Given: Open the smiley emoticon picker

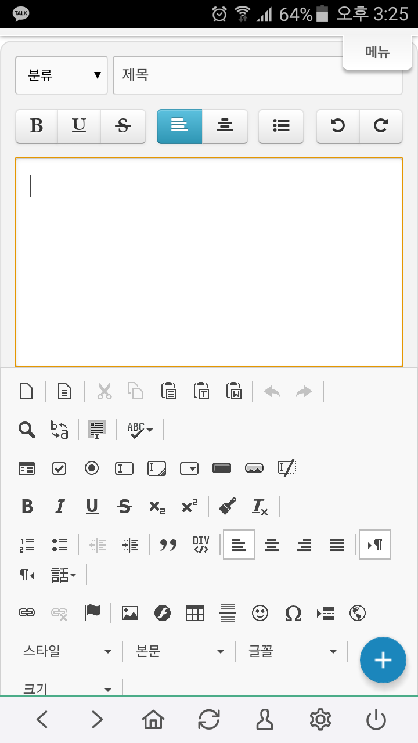Looking at the screenshot, I should [x=260, y=613].
